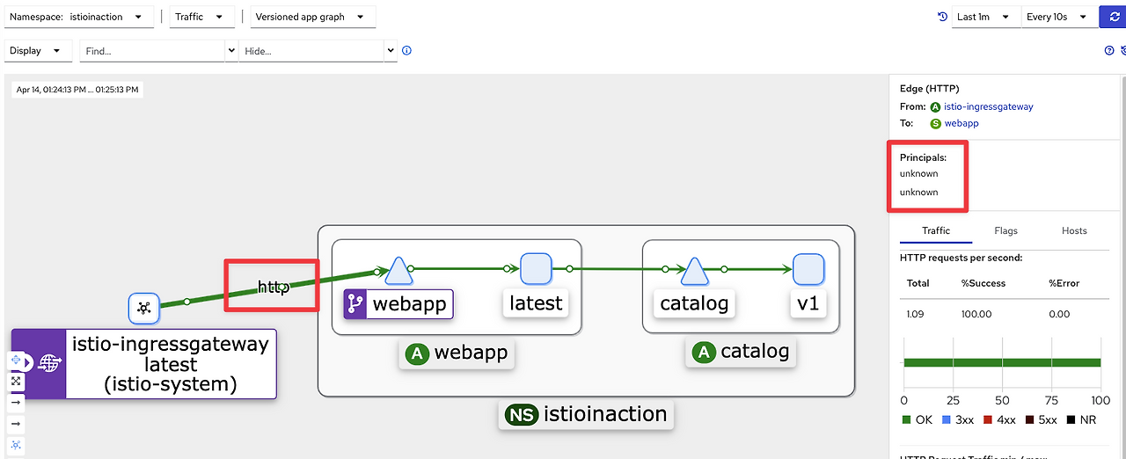Select the http edge label
The width and height of the screenshot is (1126, 459).
[x=273, y=287]
